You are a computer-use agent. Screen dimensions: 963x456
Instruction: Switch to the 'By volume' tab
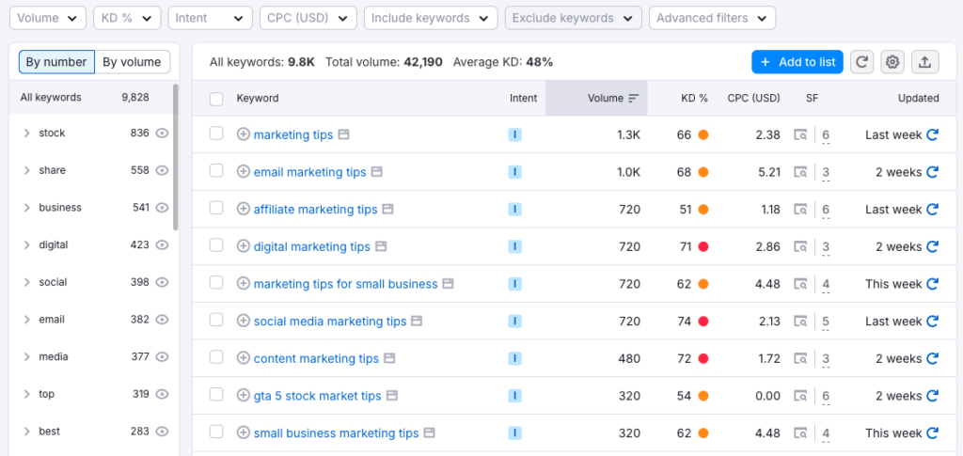coord(132,62)
